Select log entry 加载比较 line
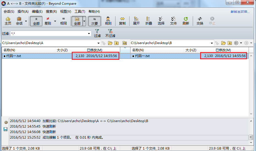Screen dimensions: 256x151 point(129,121)
